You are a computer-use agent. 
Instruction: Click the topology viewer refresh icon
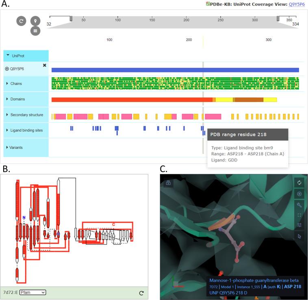click(x=141, y=293)
